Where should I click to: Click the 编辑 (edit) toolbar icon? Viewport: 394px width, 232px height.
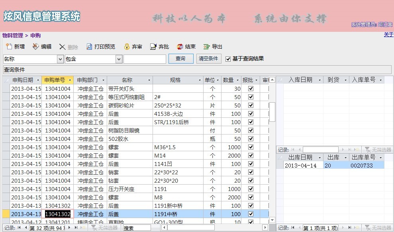click(x=36, y=47)
